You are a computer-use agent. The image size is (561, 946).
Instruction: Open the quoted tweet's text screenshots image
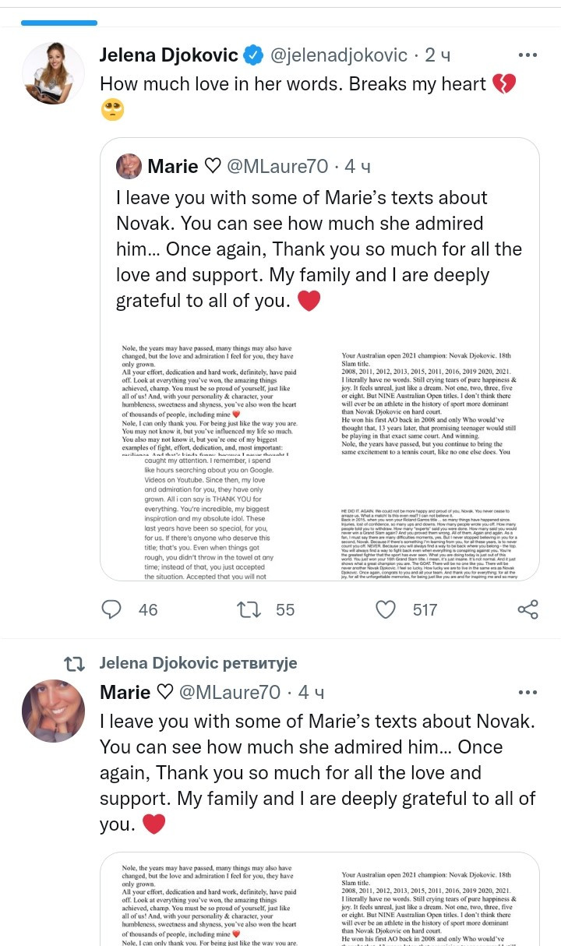pos(319,450)
